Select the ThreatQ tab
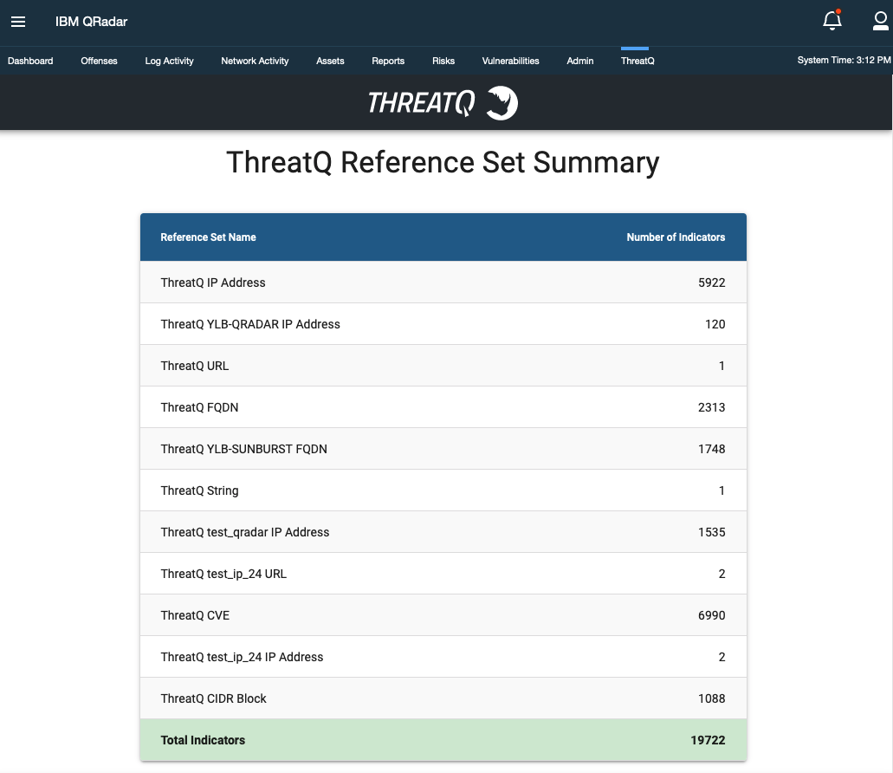Image resolution: width=893 pixels, height=773 pixels. 637,61
